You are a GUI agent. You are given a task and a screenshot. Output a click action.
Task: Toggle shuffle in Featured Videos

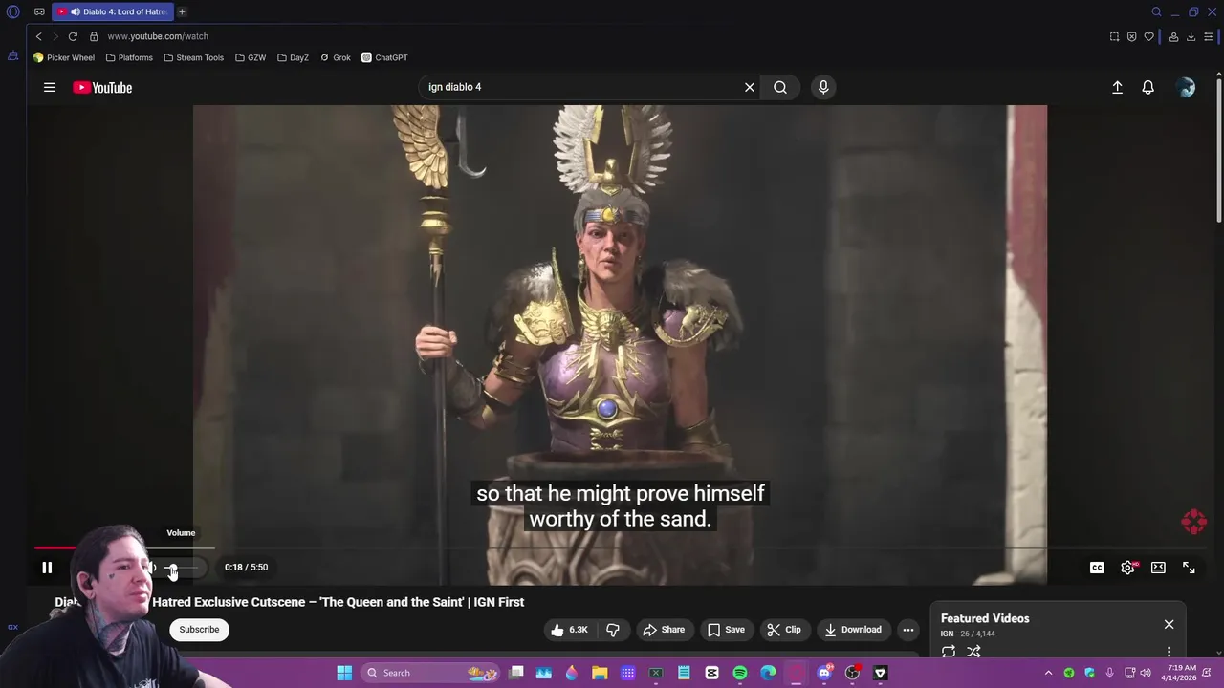(x=973, y=652)
